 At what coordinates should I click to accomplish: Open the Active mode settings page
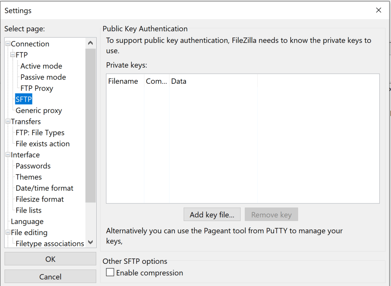41,66
